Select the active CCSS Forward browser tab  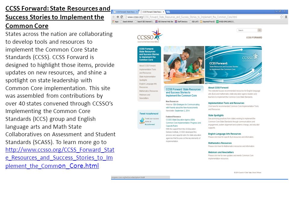coord(152,12)
